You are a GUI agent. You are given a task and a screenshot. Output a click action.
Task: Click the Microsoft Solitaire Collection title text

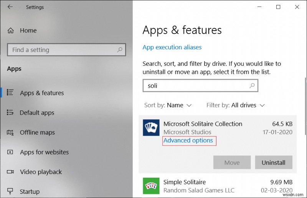tap(203, 124)
